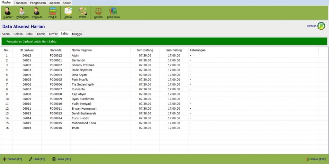
Task: Click the Ubah [F6] button label
Action: 39,159
